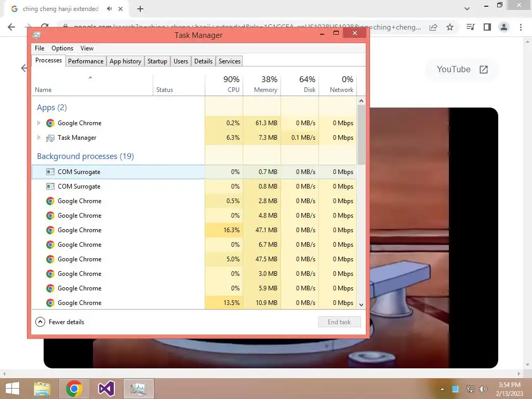Select the Google Chrome process using 4.8 MB
532x399 pixels.
(194, 216)
